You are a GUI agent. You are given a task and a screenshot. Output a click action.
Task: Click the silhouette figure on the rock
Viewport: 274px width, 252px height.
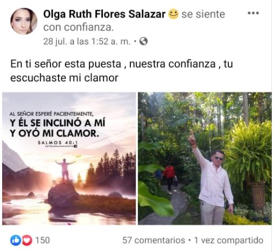(x=65, y=169)
